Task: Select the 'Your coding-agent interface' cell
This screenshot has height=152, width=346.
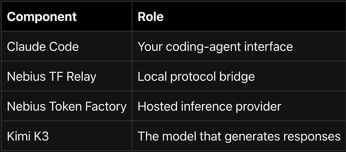Action: point(239,46)
